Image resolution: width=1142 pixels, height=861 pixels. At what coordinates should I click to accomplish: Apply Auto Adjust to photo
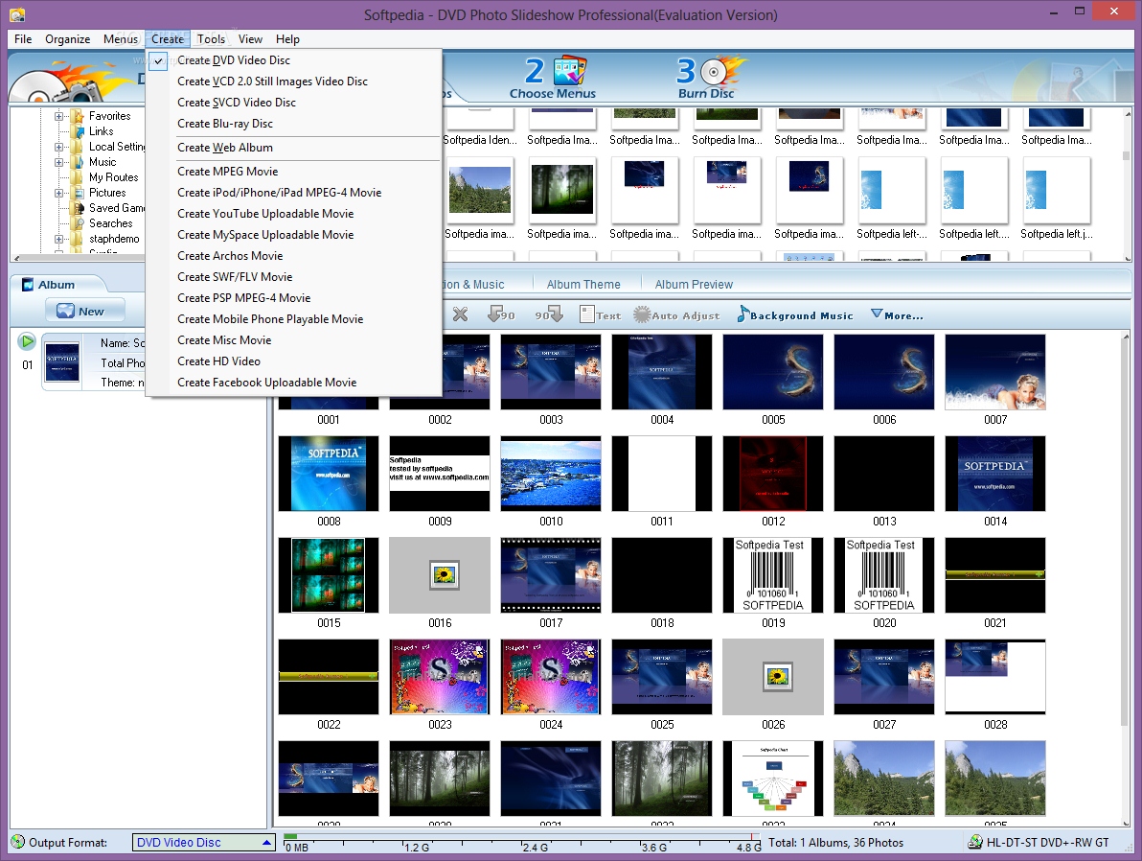pyautogui.click(x=676, y=314)
